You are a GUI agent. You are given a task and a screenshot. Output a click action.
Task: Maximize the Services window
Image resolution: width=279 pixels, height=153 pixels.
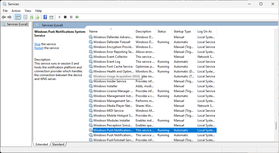point(261,4)
